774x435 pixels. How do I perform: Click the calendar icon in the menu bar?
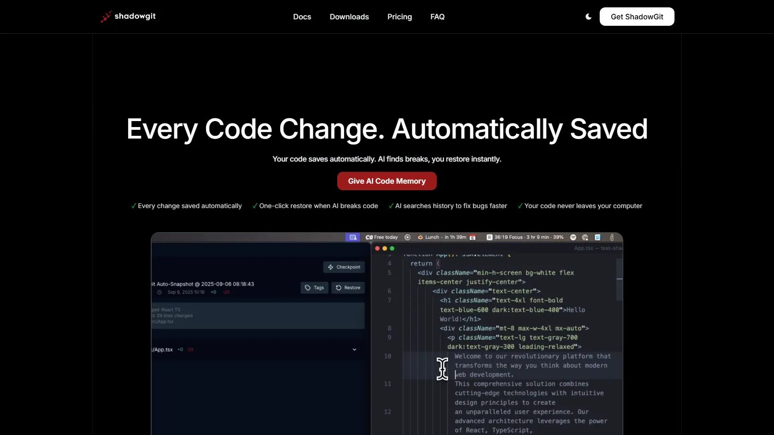[x=472, y=238]
